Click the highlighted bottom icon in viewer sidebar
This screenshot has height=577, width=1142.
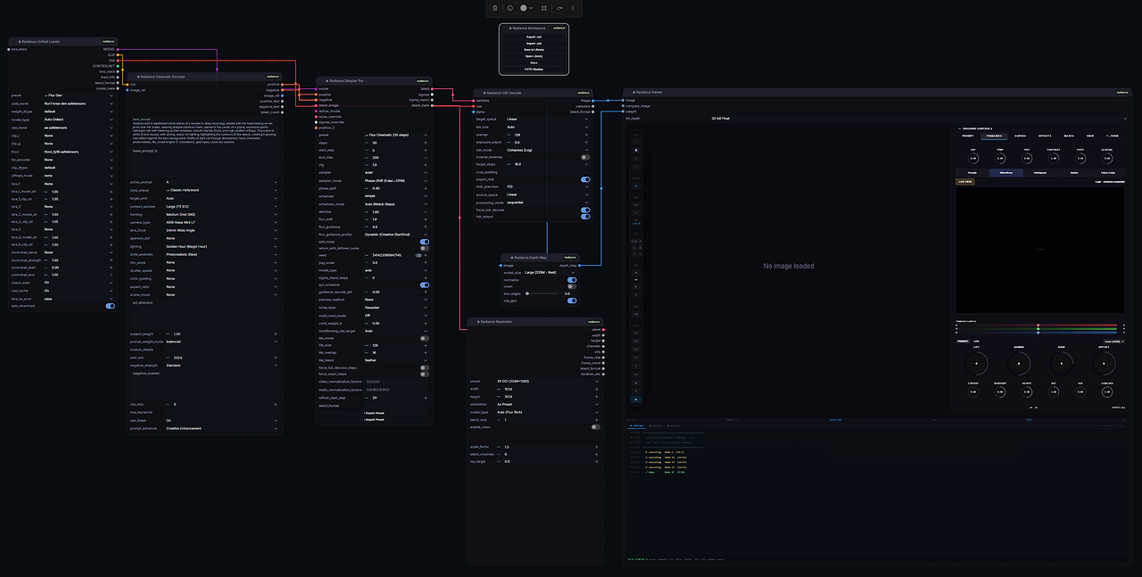pyautogui.click(x=636, y=400)
